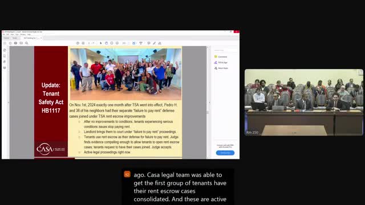Add a sticky note comment icon
The width and height of the screenshot is (365, 205).
click(x=149, y=43)
